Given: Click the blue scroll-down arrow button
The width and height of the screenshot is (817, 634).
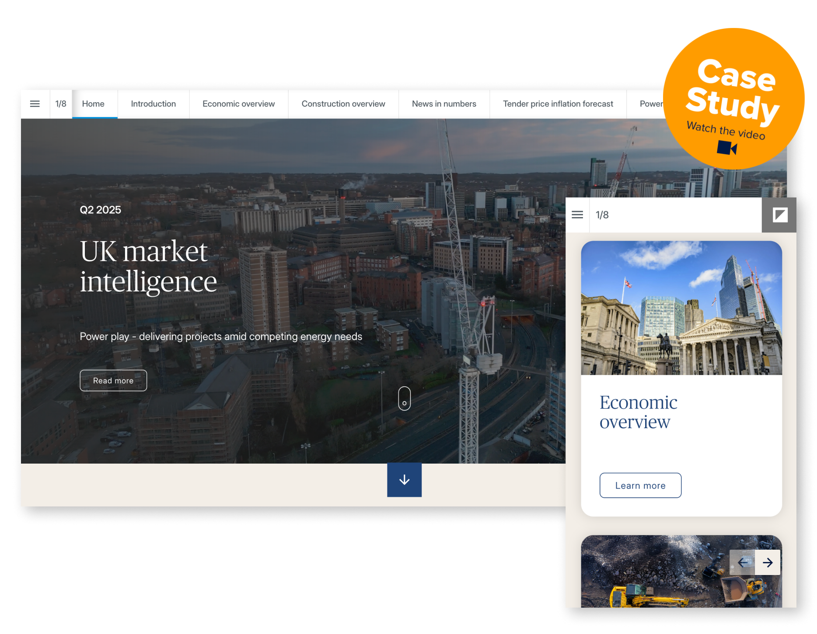Looking at the screenshot, I should (x=404, y=480).
